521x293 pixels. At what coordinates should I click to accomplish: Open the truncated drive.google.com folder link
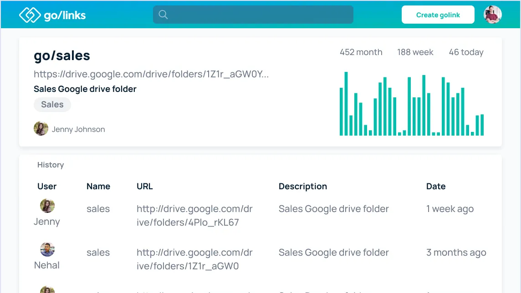(x=151, y=74)
